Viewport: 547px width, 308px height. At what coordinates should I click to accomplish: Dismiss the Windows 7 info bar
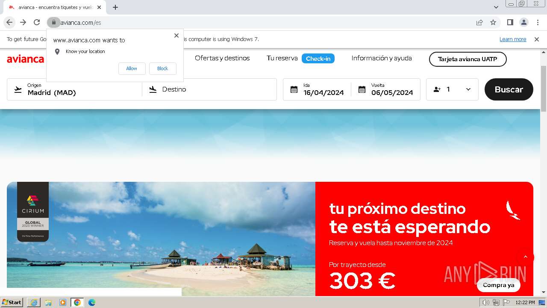(x=537, y=39)
